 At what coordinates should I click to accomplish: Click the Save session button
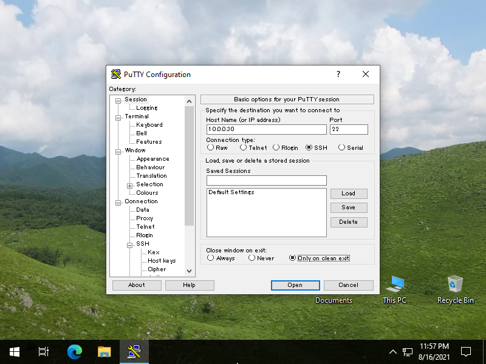349,207
